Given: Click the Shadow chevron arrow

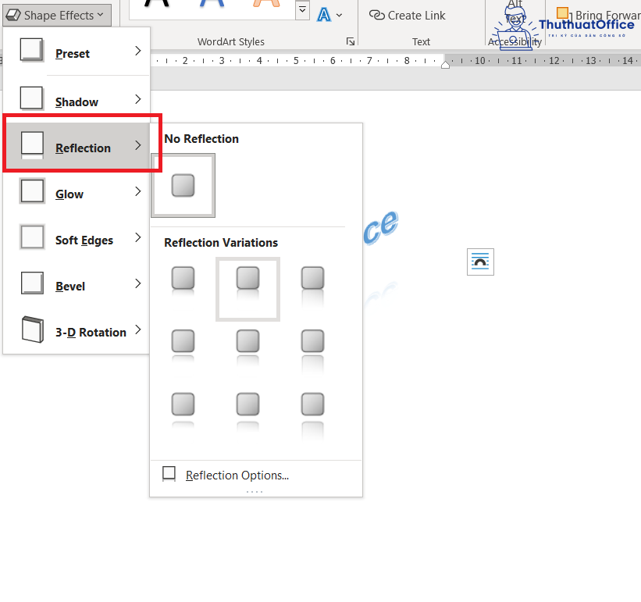Looking at the screenshot, I should pyautogui.click(x=137, y=99).
